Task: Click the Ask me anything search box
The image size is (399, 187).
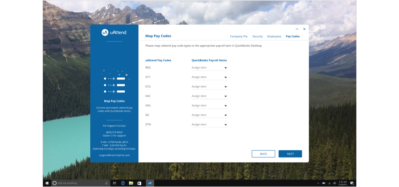Action: coord(79,183)
